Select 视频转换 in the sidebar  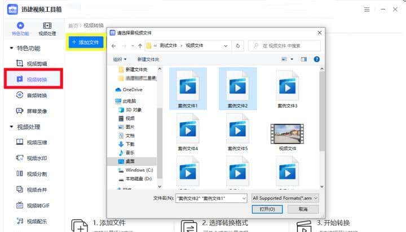click(x=33, y=79)
